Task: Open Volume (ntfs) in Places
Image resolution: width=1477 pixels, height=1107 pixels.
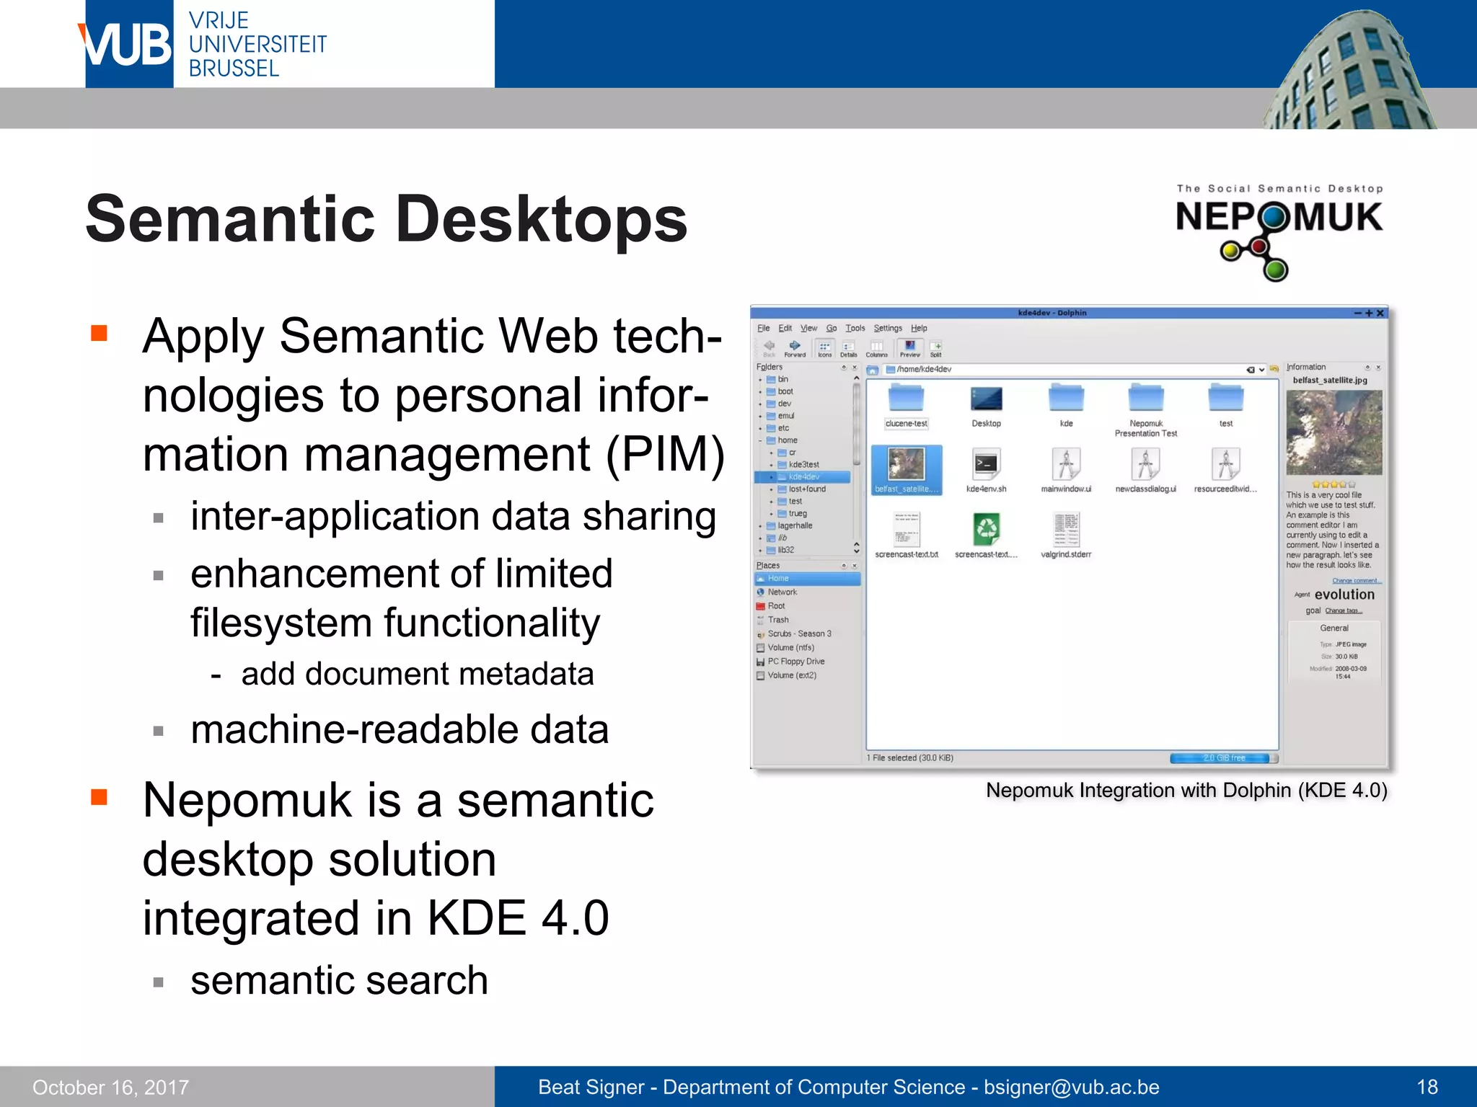Action: [785, 648]
